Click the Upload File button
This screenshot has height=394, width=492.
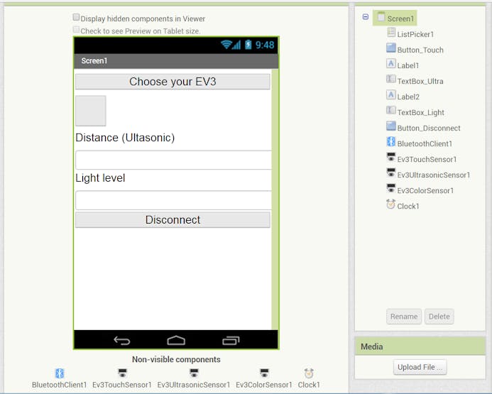tap(420, 367)
